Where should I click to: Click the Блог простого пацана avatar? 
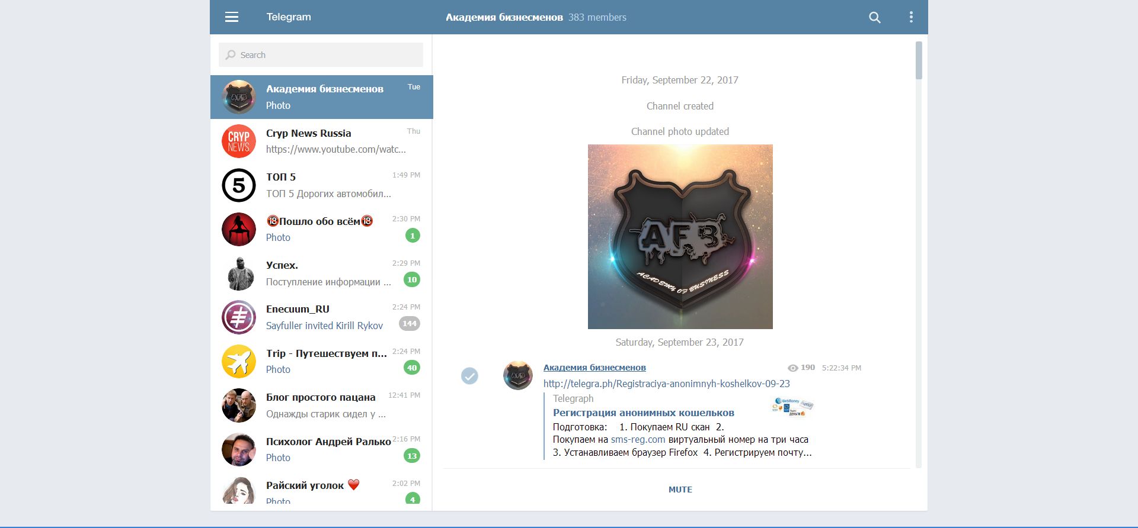[x=238, y=405]
